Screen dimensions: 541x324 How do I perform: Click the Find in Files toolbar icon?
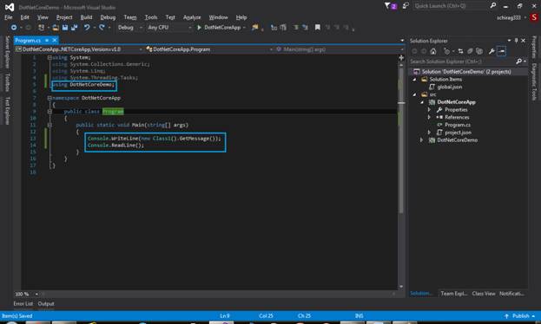pos(255,27)
